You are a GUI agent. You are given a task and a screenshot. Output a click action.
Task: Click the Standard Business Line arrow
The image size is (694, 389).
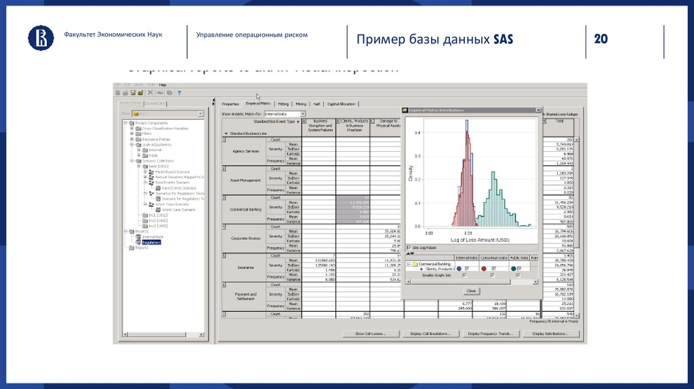point(226,134)
